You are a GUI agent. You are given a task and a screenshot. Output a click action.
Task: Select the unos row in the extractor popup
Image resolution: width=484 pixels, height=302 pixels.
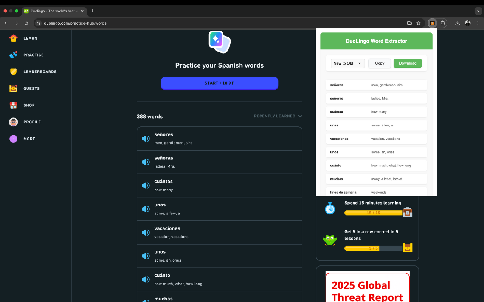[x=376, y=152]
